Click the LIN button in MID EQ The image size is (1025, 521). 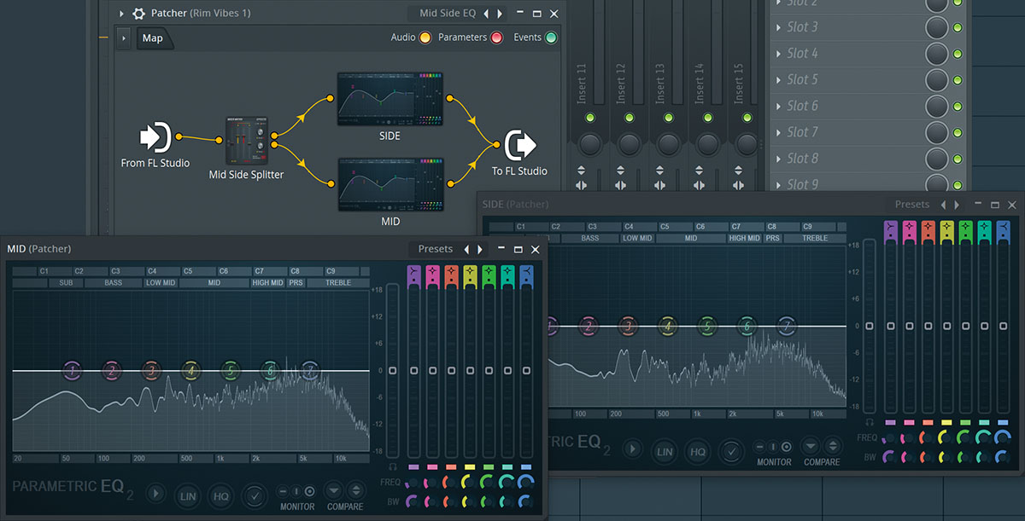(188, 495)
